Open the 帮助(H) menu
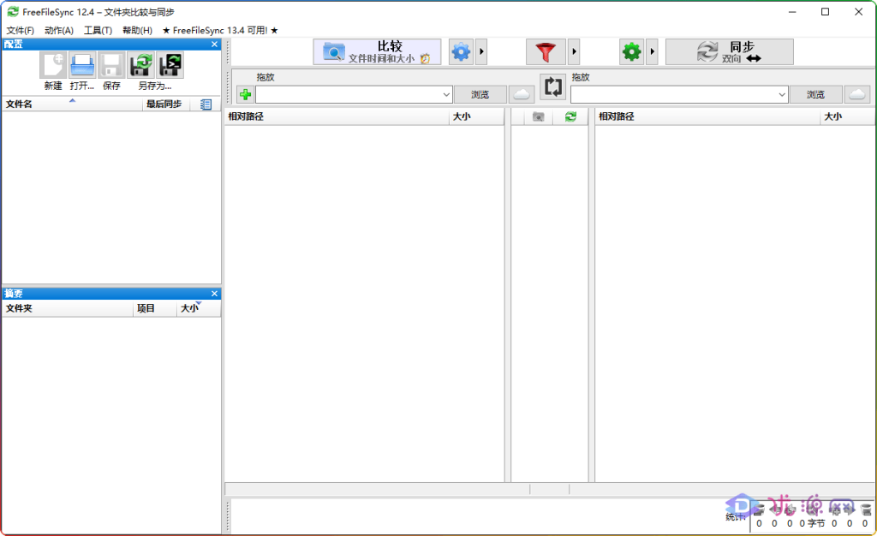 tap(137, 30)
